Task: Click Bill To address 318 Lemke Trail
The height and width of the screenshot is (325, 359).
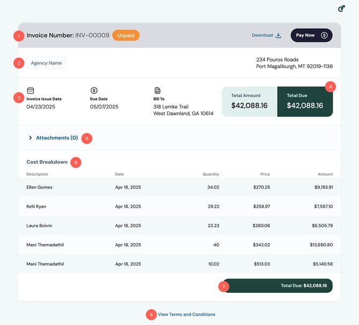Action: [171, 107]
